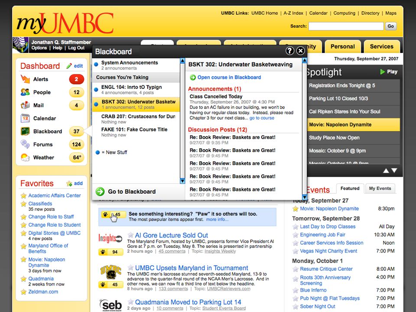Toggle gold star for Movie: Napoleon Dynamite event
This screenshot has width=416, height=312.
pyautogui.click(x=295, y=209)
